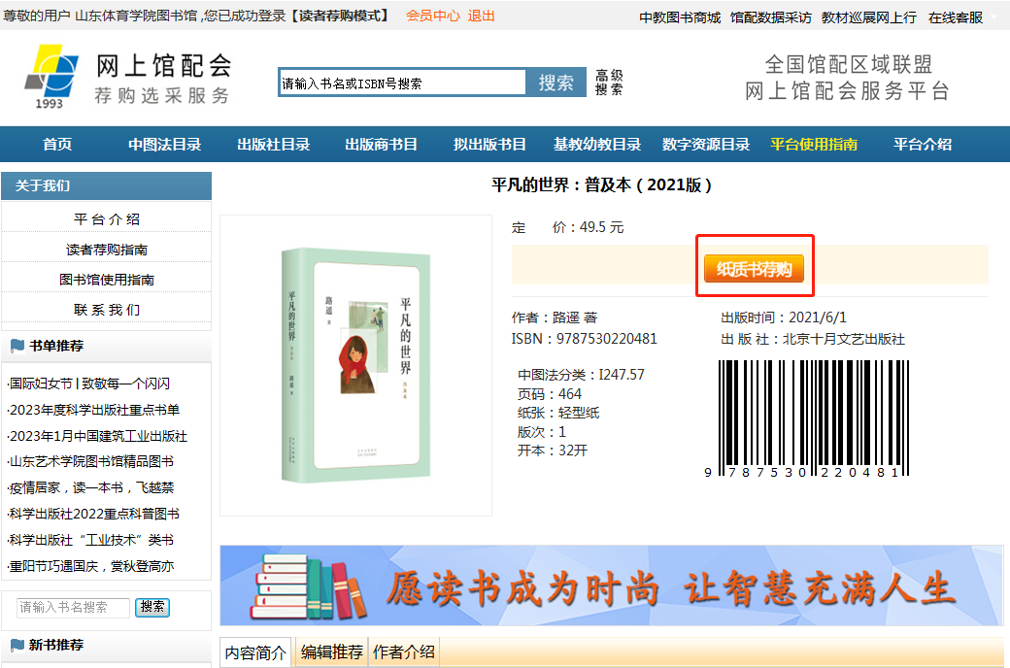Click the 退出 logout link
This screenshot has width=1010, height=668.
tap(481, 16)
